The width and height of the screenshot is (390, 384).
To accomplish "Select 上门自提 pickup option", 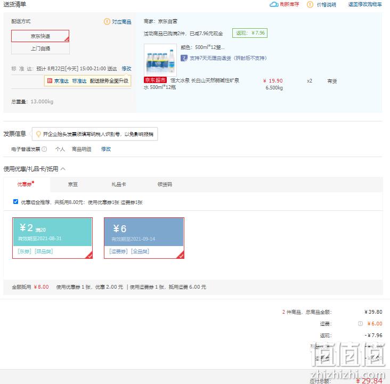I will coord(40,48).
